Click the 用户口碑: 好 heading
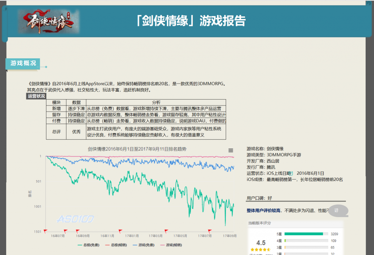 coord(259,198)
